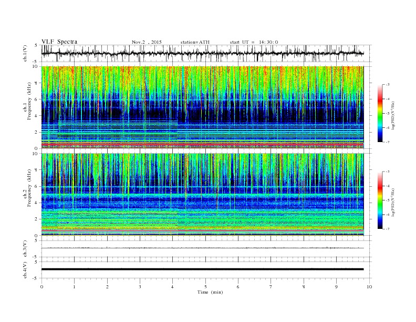
Task: Click the ch.1 spectrogram plot
Action: (202, 107)
